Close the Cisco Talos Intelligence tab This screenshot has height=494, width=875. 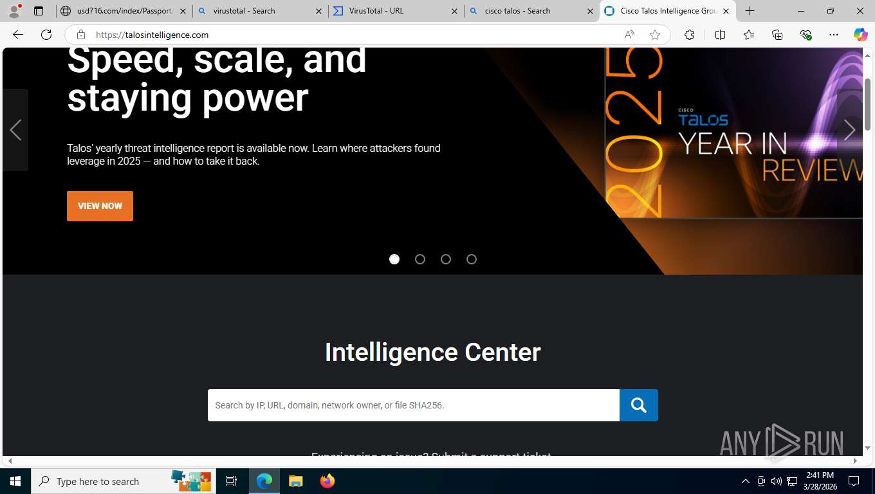[726, 11]
